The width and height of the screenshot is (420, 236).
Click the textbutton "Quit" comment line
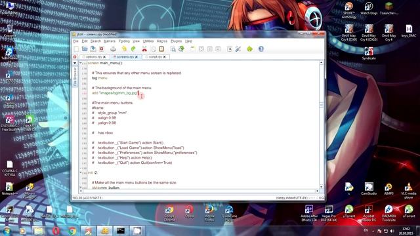pyautogui.click(x=132, y=163)
